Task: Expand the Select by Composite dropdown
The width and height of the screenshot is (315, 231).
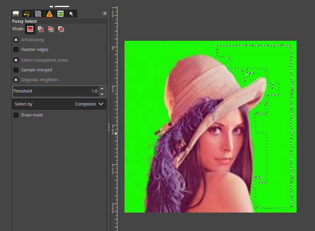Action: click(59, 104)
